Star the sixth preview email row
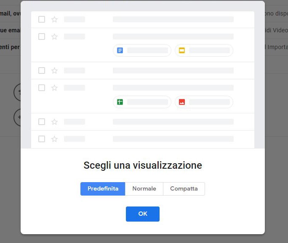The height and width of the screenshot is (243, 288). [54, 139]
